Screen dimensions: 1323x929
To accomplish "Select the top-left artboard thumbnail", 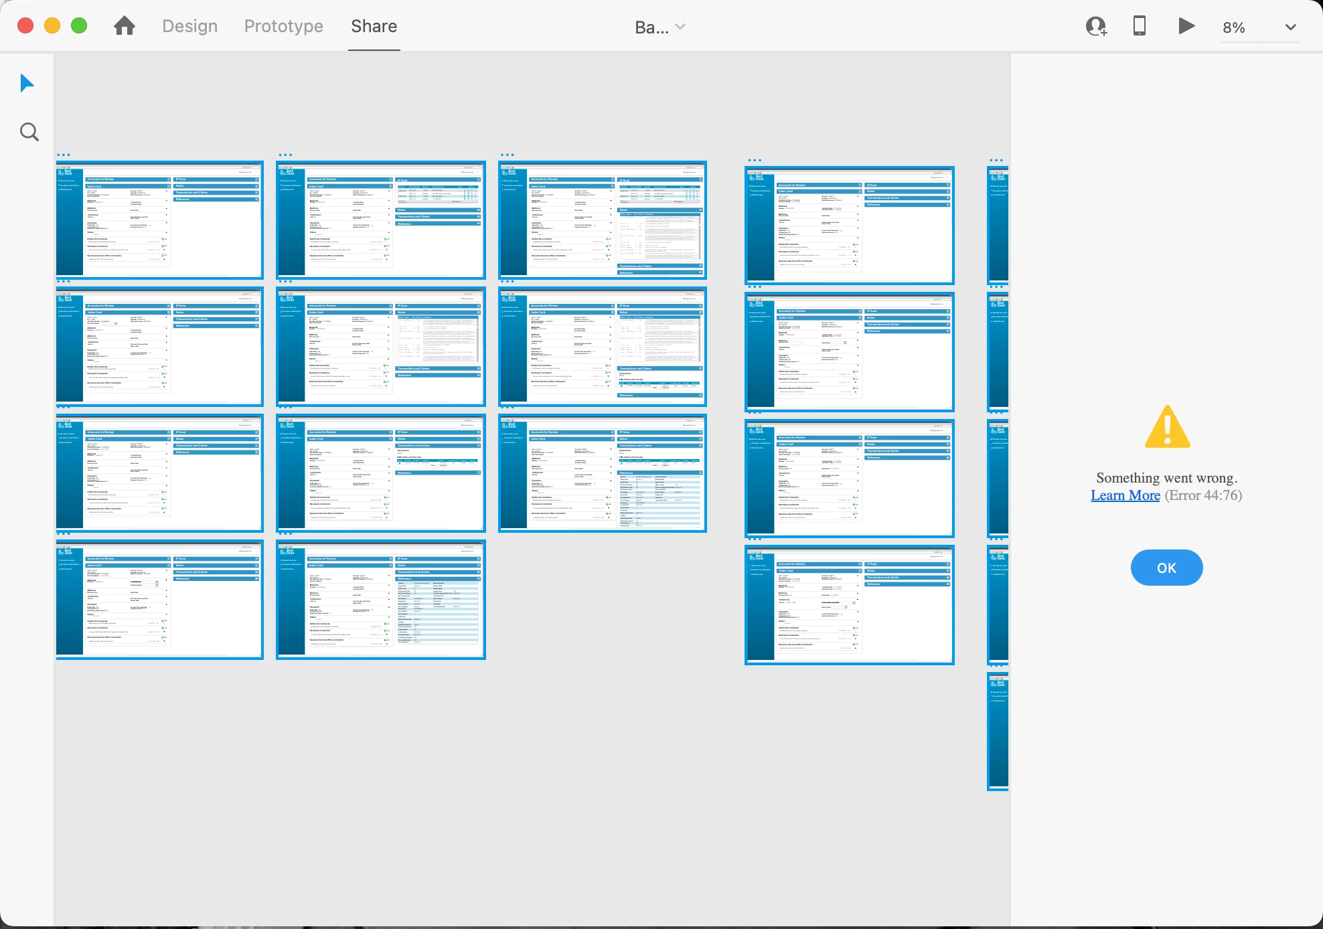I will click(x=159, y=220).
